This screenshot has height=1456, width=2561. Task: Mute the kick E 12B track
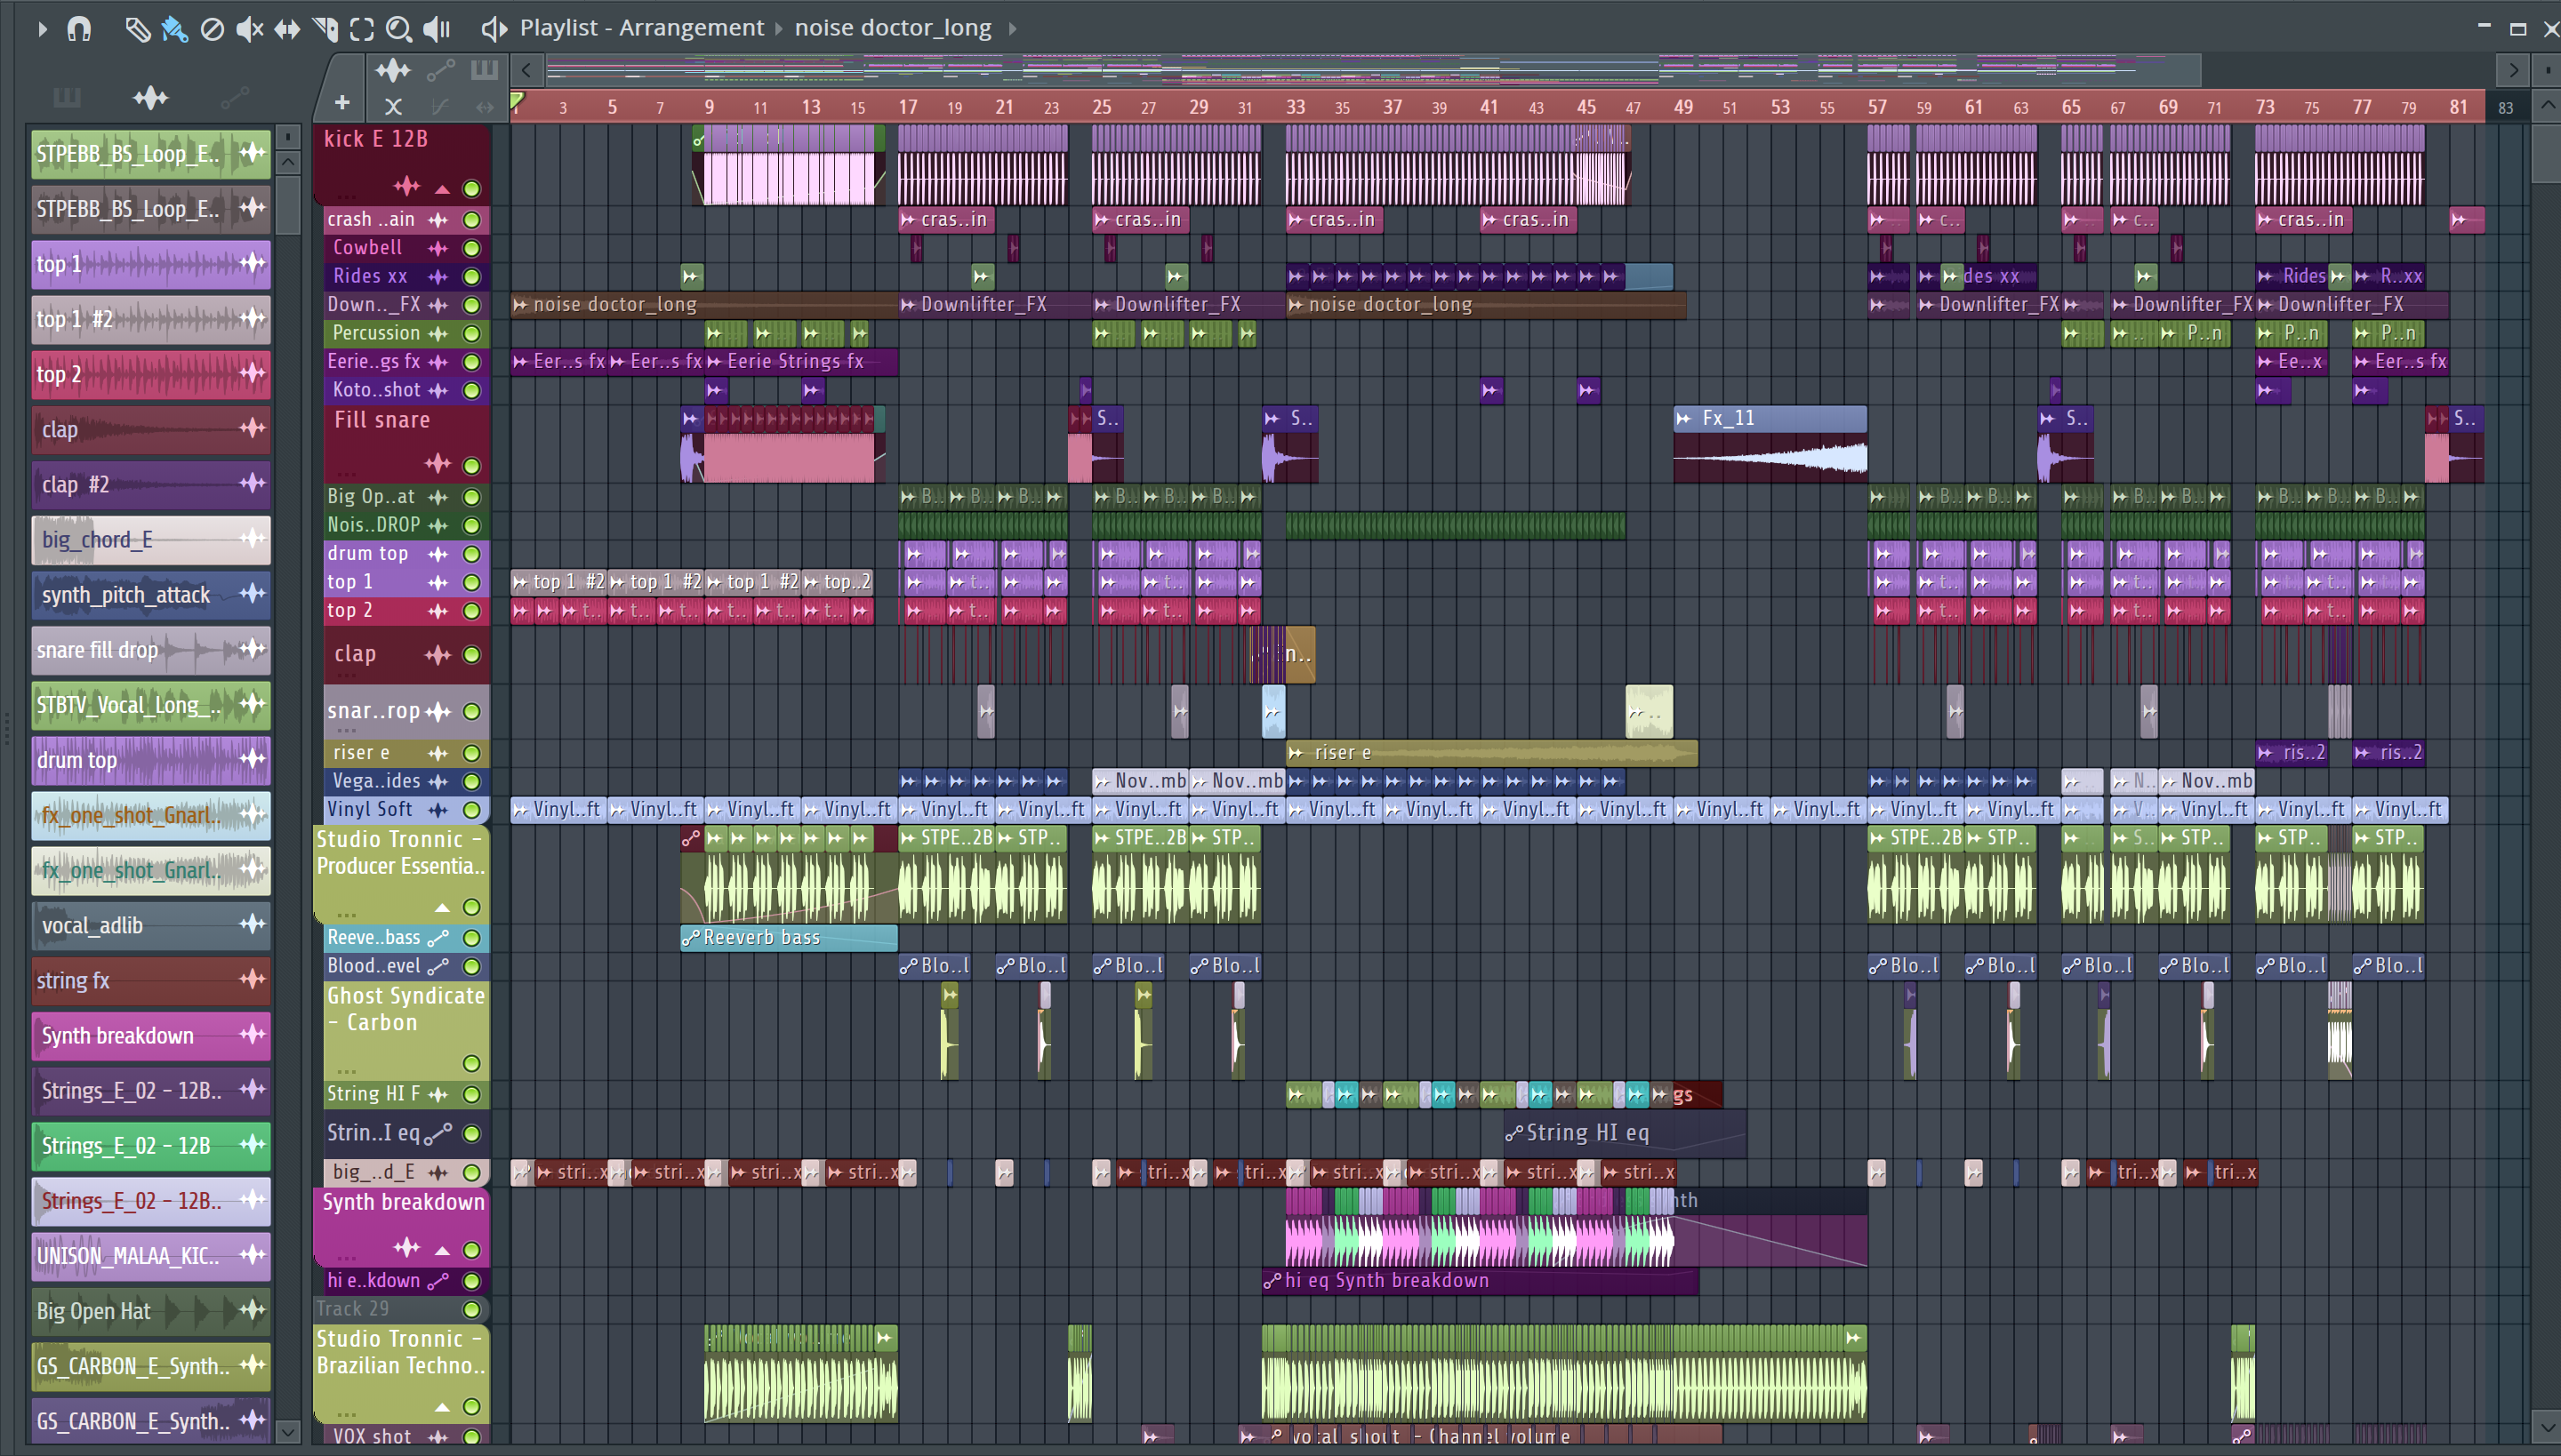pyautogui.click(x=472, y=188)
